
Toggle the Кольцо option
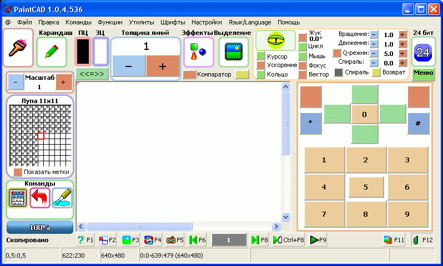(261, 74)
